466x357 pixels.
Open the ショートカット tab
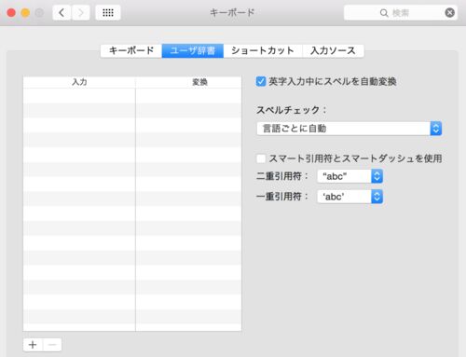point(263,50)
